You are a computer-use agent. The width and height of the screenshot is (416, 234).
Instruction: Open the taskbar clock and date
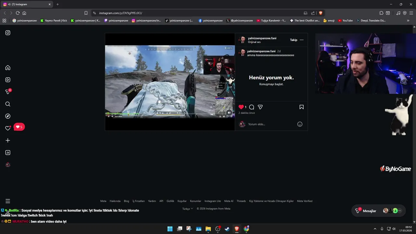(406, 229)
